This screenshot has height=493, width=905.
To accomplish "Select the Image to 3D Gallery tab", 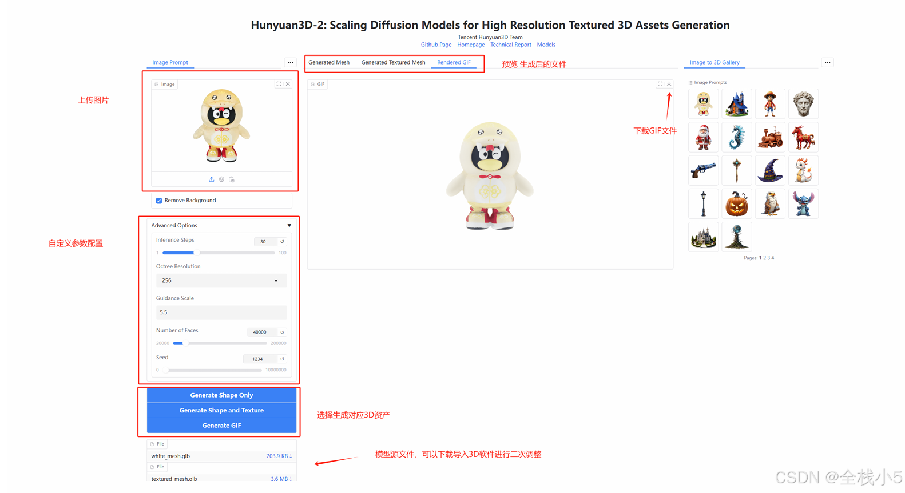I will pos(715,62).
